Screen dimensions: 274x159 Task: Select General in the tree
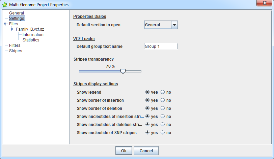pos(16,13)
